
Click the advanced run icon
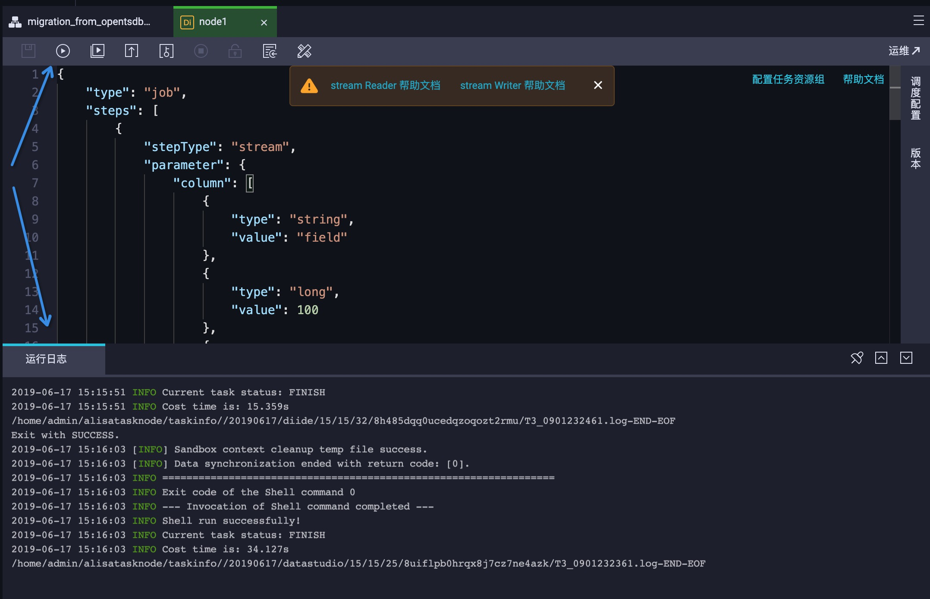click(x=97, y=51)
